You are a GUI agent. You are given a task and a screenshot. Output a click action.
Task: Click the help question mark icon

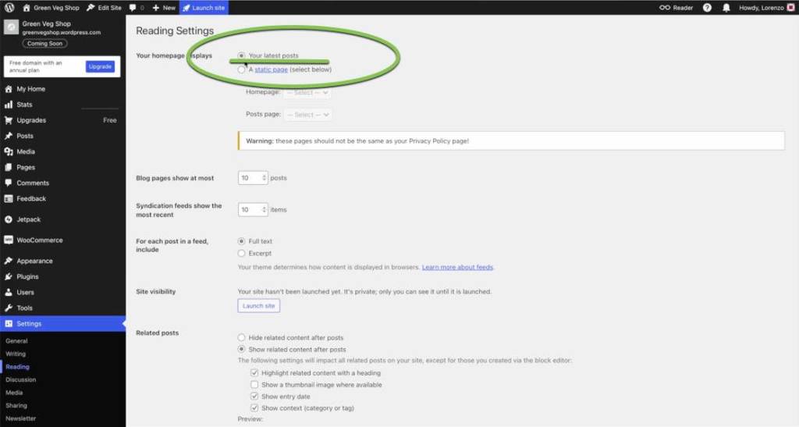[x=707, y=7]
